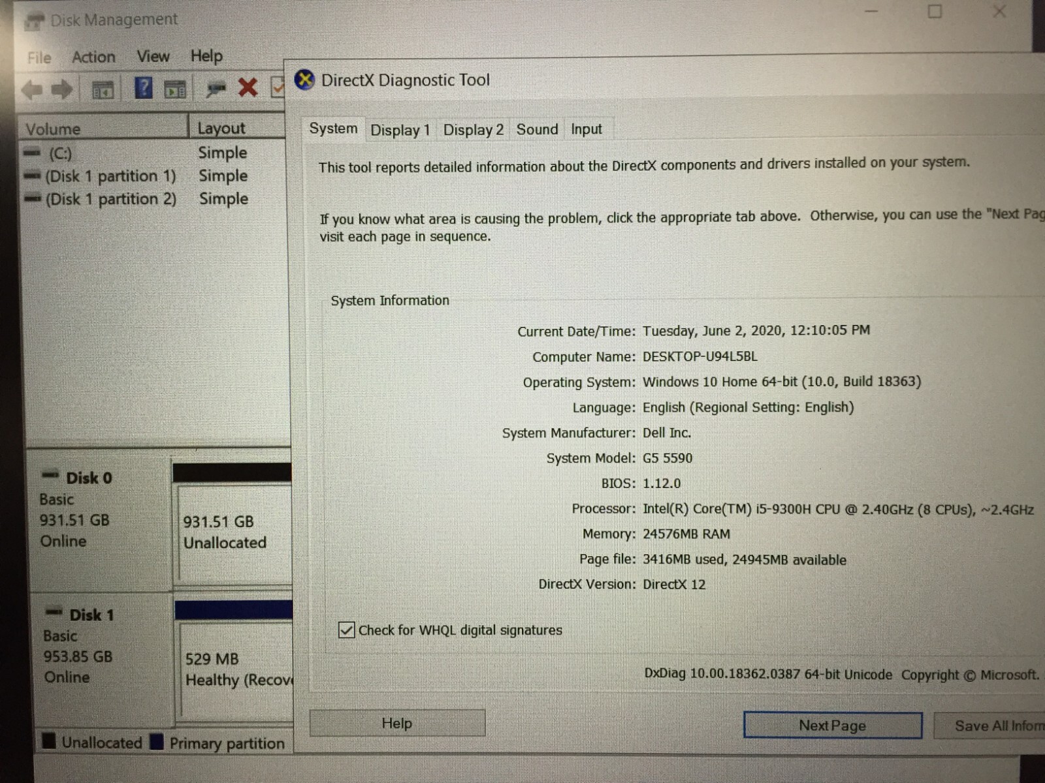Screen dimensions: 1045x783
Task: Open the Help menu in Disk Management
Action: [206, 56]
